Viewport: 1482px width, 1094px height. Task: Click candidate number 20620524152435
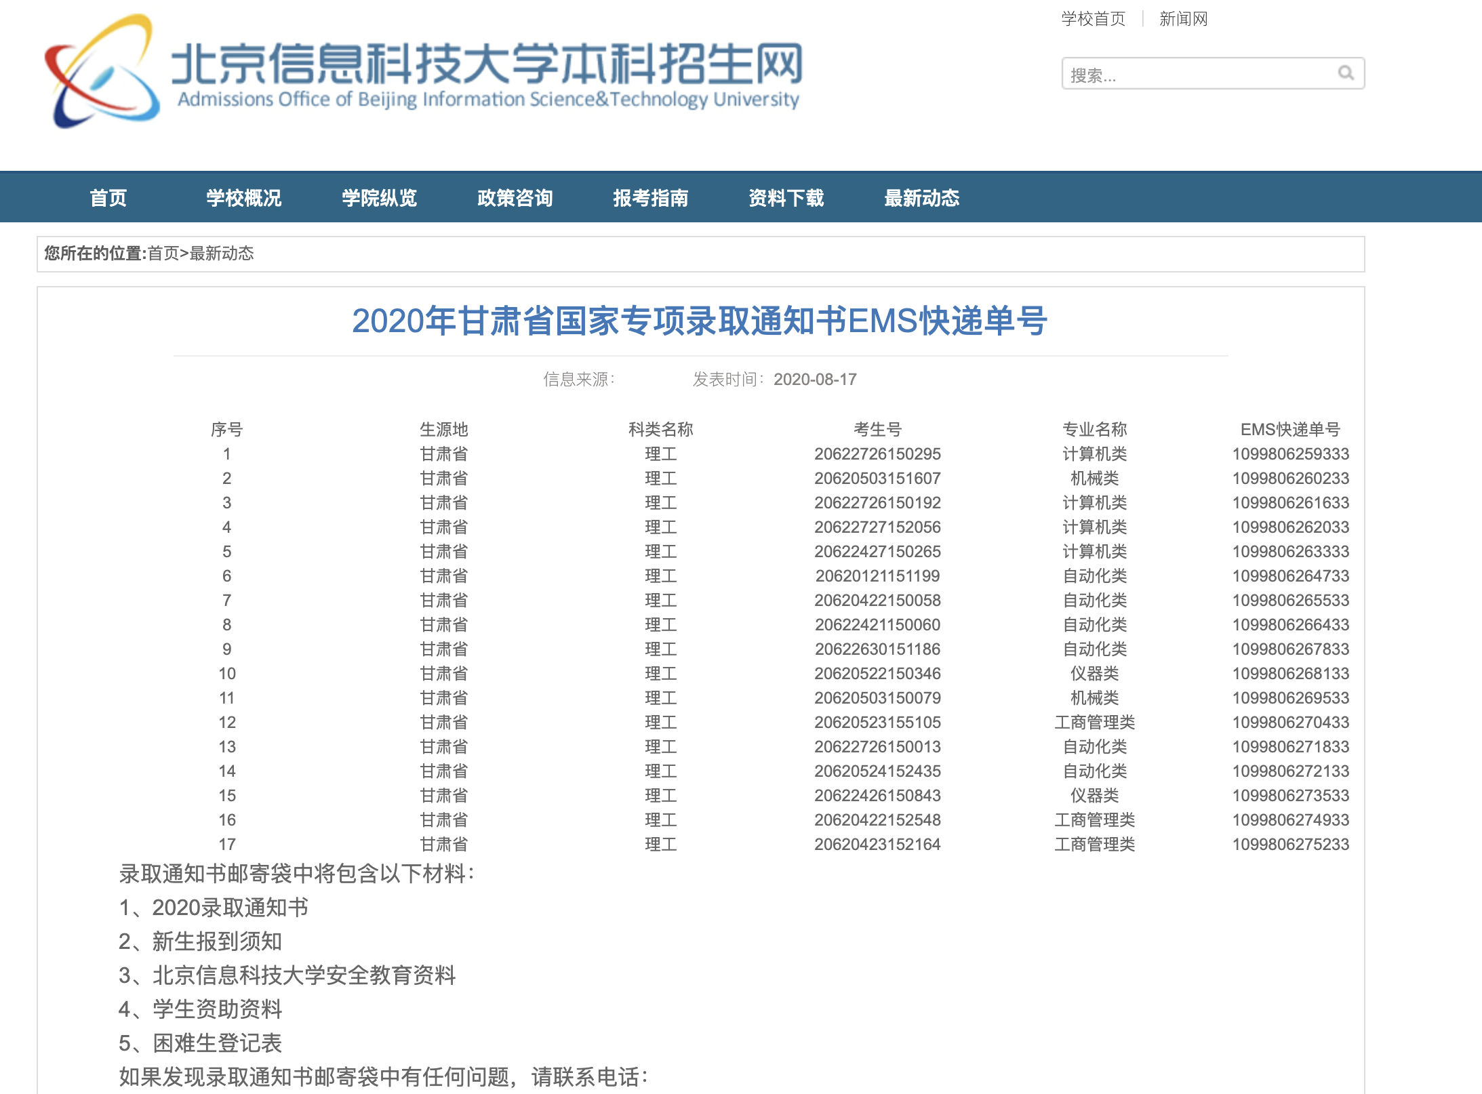click(878, 771)
